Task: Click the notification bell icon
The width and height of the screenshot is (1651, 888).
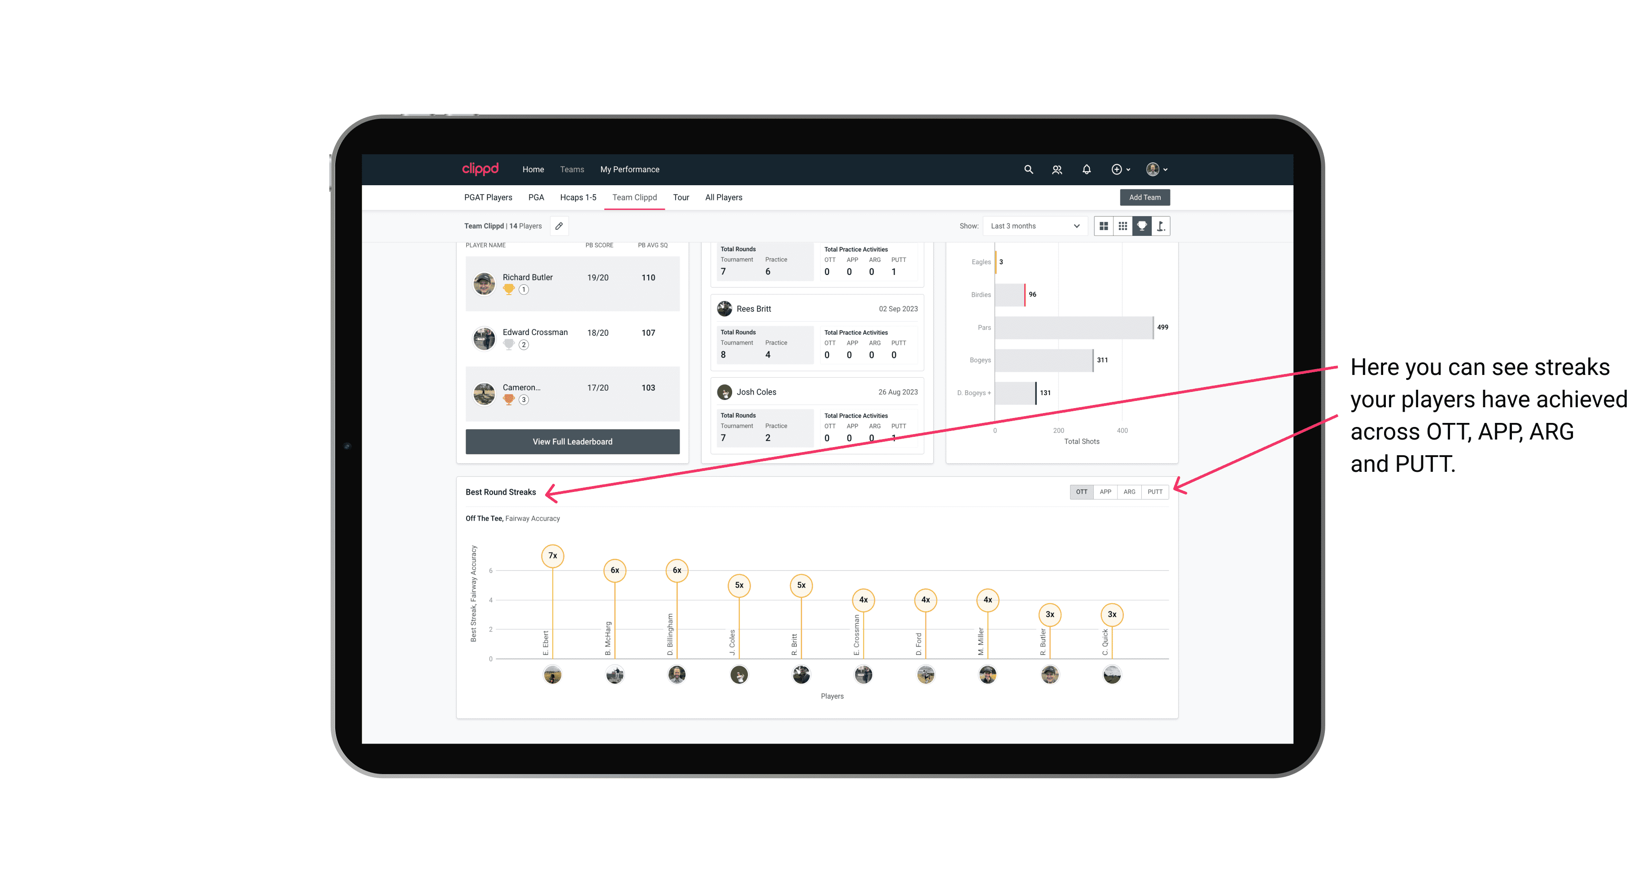Action: pyautogui.click(x=1086, y=170)
